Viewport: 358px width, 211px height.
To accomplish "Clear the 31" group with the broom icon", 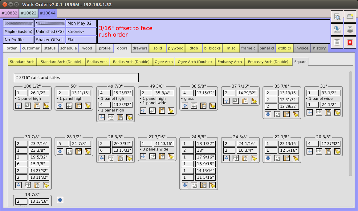I will tap(337, 112).
